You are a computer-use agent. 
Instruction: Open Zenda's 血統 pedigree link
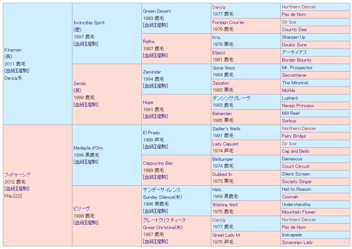80,105
